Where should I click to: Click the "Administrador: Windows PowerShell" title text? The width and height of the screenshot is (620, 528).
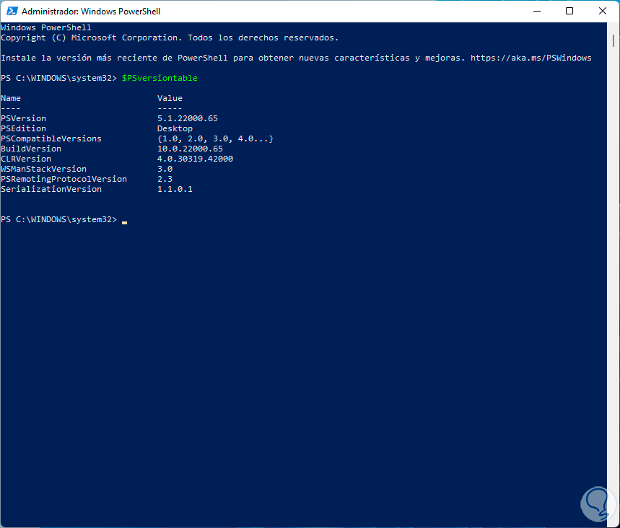tap(91, 12)
